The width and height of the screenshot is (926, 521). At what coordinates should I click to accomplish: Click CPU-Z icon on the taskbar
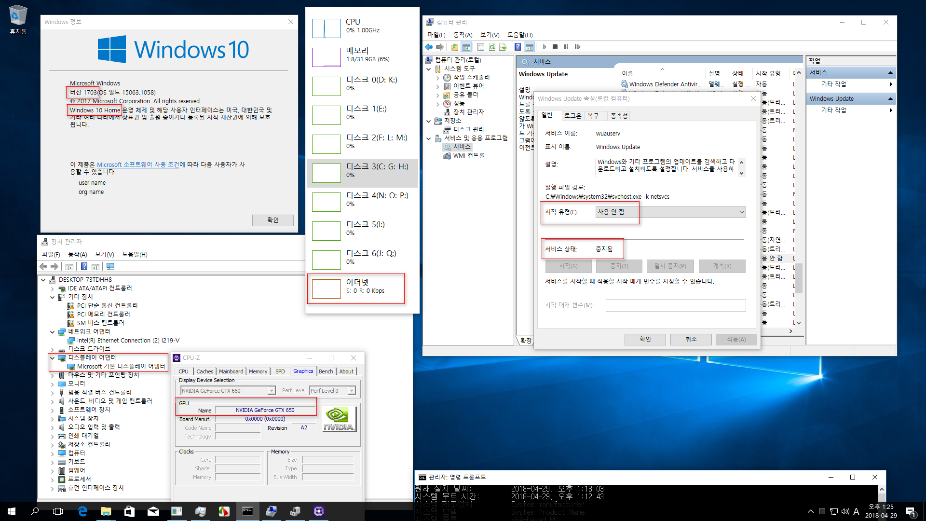[x=319, y=511]
